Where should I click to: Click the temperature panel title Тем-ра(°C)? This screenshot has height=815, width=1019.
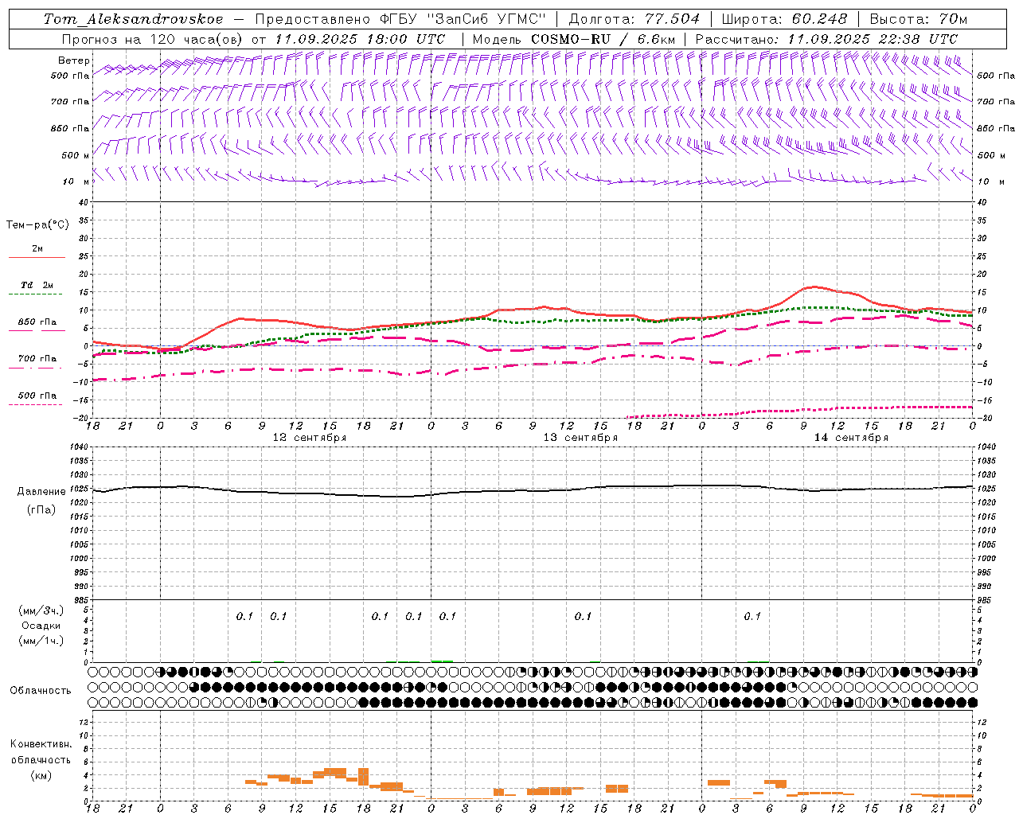37,225
